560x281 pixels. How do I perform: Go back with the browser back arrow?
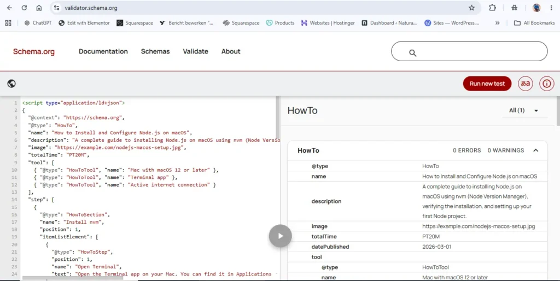tap(9, 8)
